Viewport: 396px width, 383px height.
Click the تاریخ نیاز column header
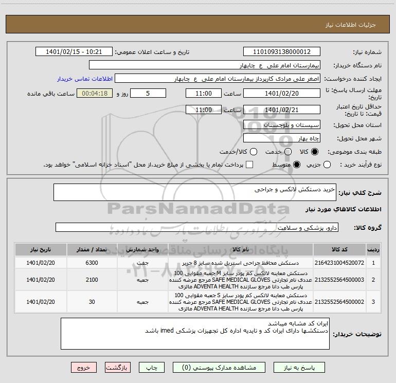pyautogui.click(x=41, y=249)
